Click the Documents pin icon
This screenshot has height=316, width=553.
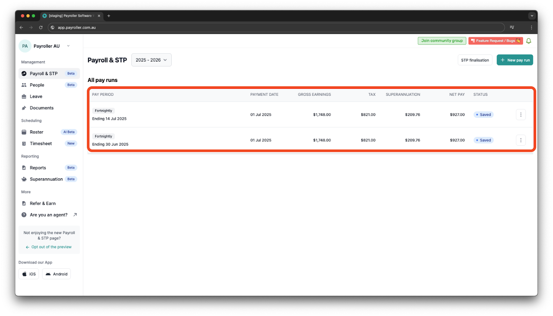coord(24,108)
